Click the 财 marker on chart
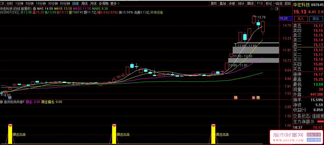This screenshot has width=324, height=145. click(10, 97)
